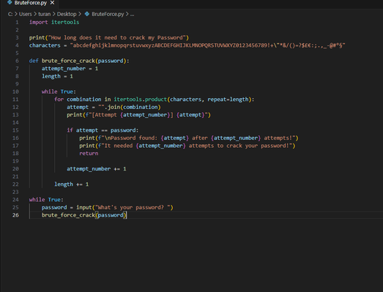Click "What's your password?" string on line 25
This screenshot has width=383, height=292.
coord(133,208)
